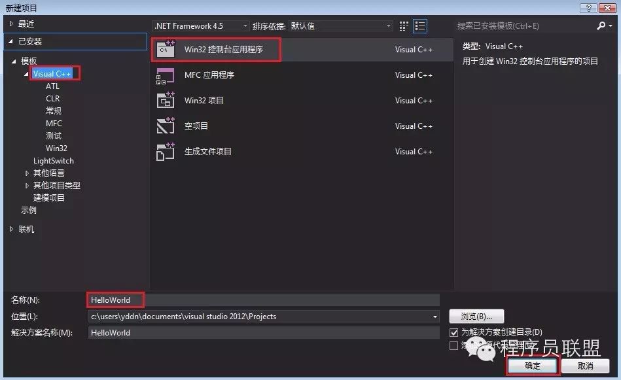Pick the Win32 项目 template icon

(x=166, y=101)
